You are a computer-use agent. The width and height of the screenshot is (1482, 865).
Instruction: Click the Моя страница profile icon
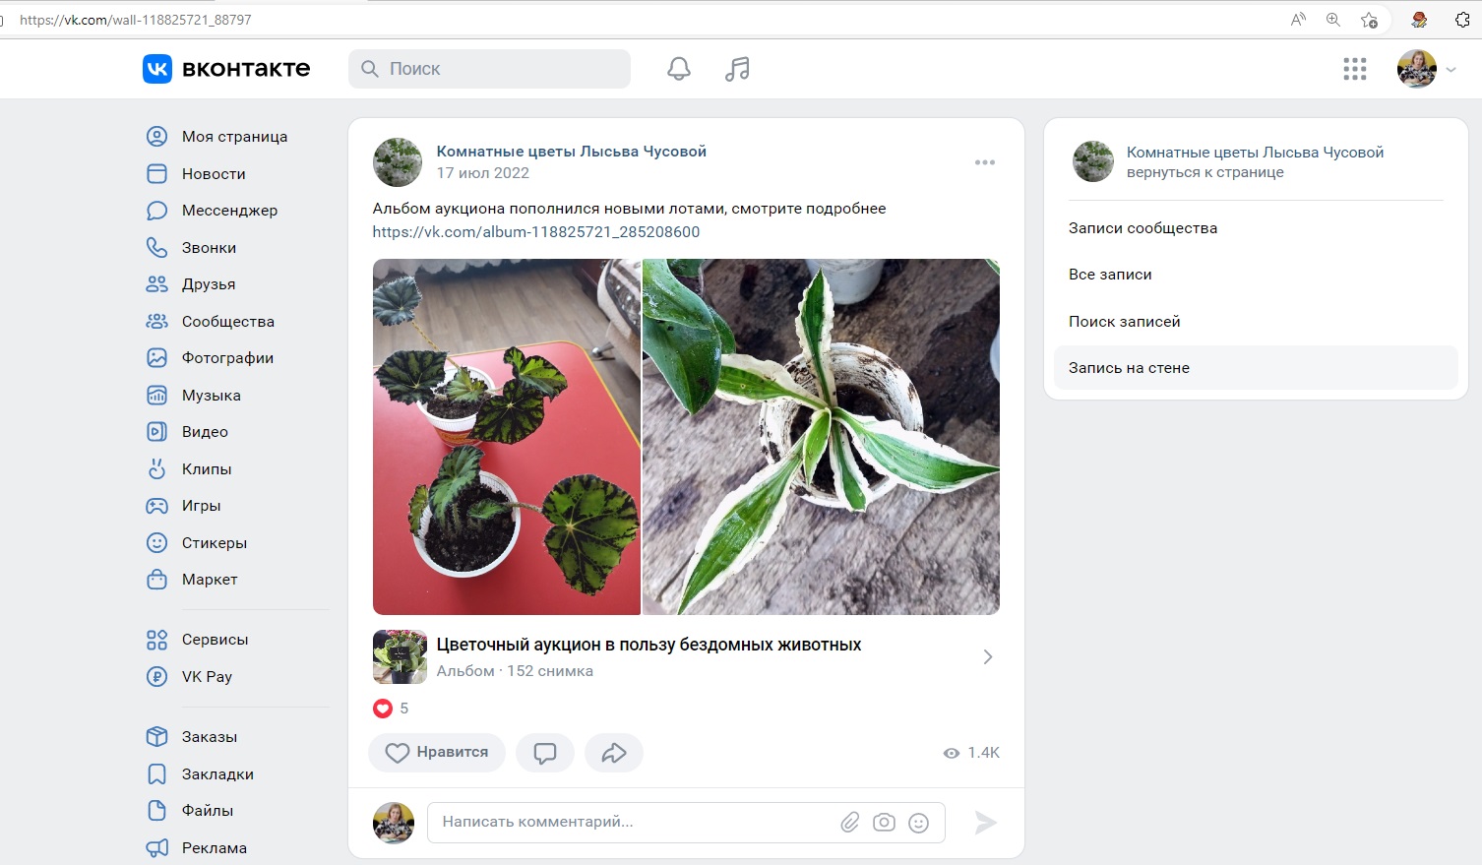[156, 137]
